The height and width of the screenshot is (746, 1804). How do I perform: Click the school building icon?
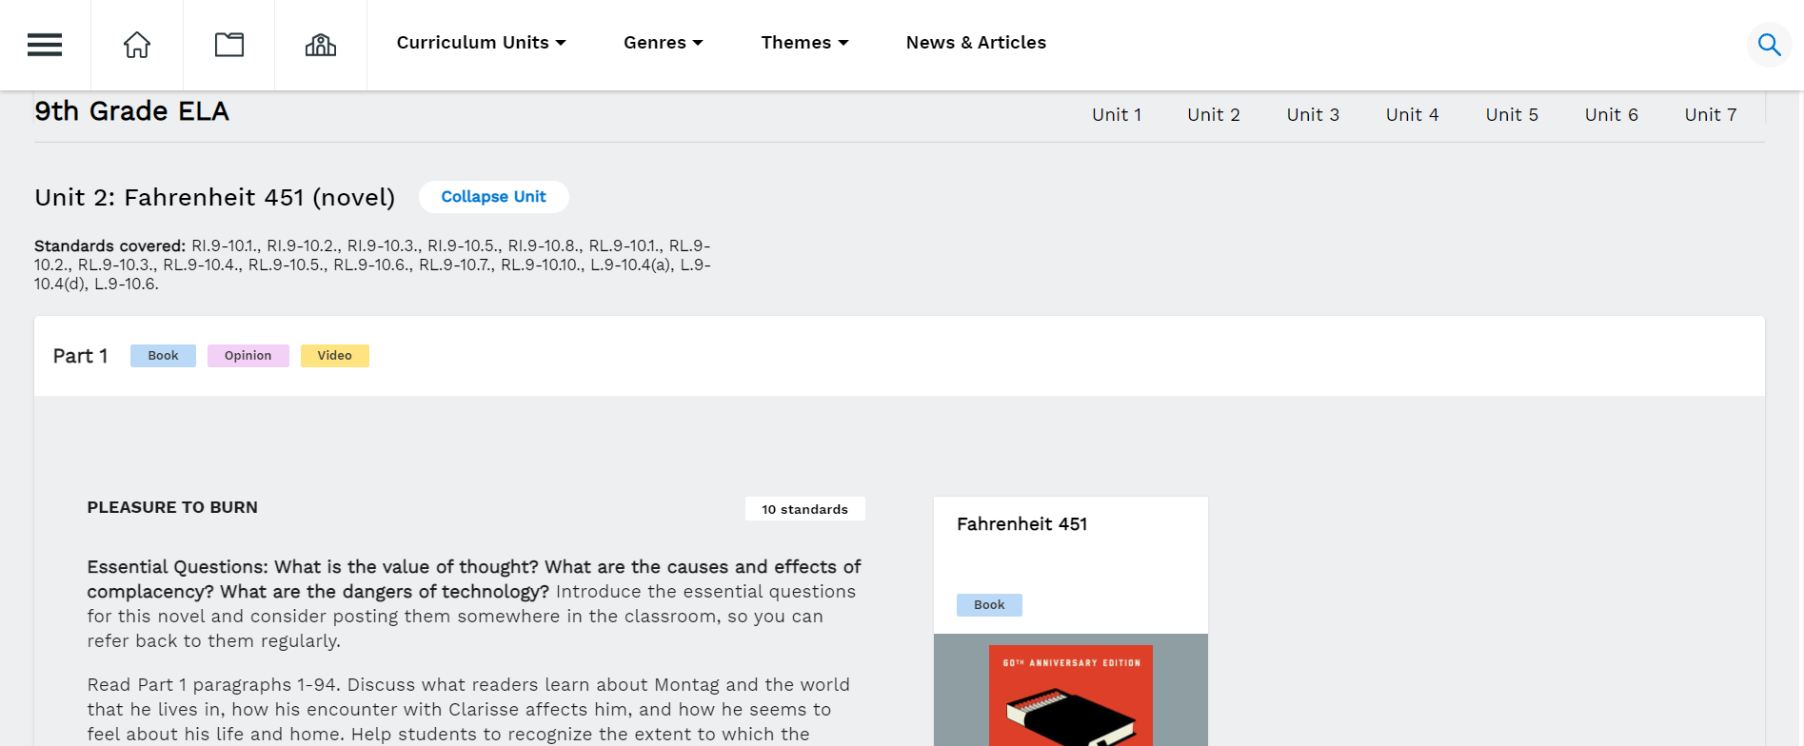pos(321,45)
